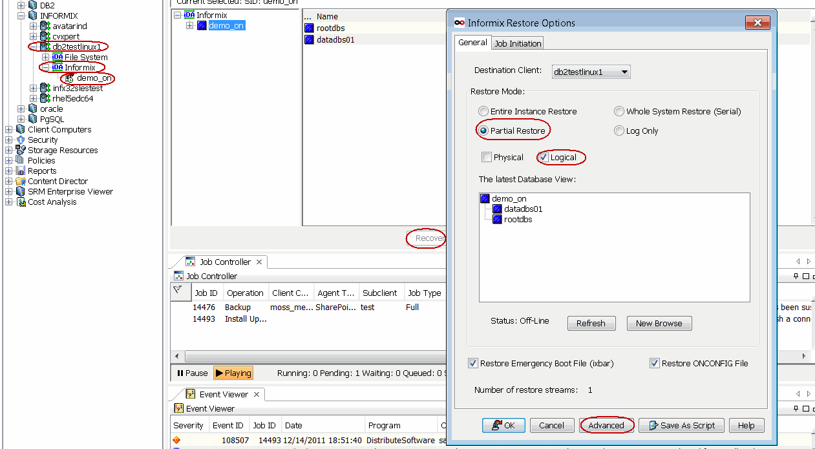Click the rhel5edc64 client icon
The width and height of the screenshot is (815, 449).
(45, 98)
